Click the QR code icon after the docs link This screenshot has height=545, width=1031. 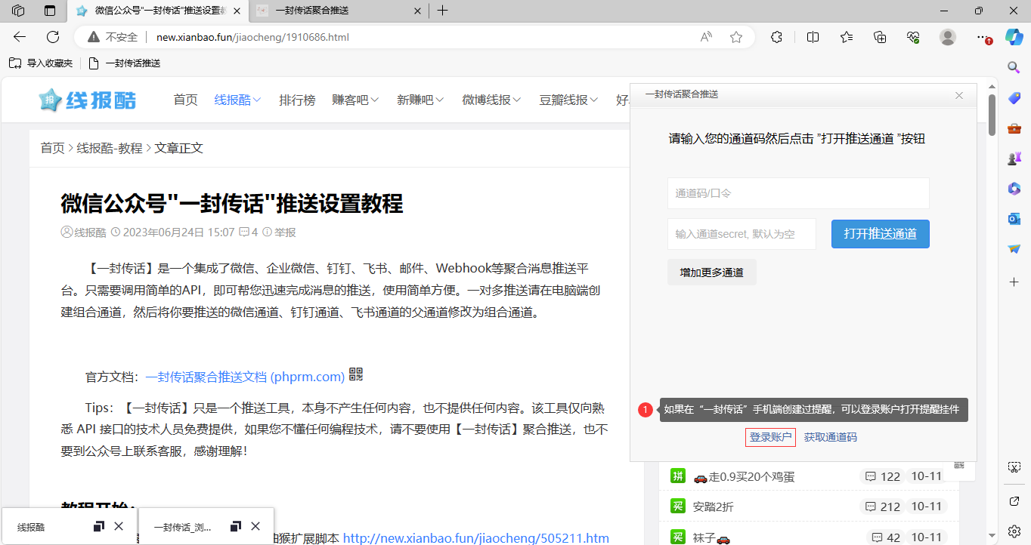(356, 374)
